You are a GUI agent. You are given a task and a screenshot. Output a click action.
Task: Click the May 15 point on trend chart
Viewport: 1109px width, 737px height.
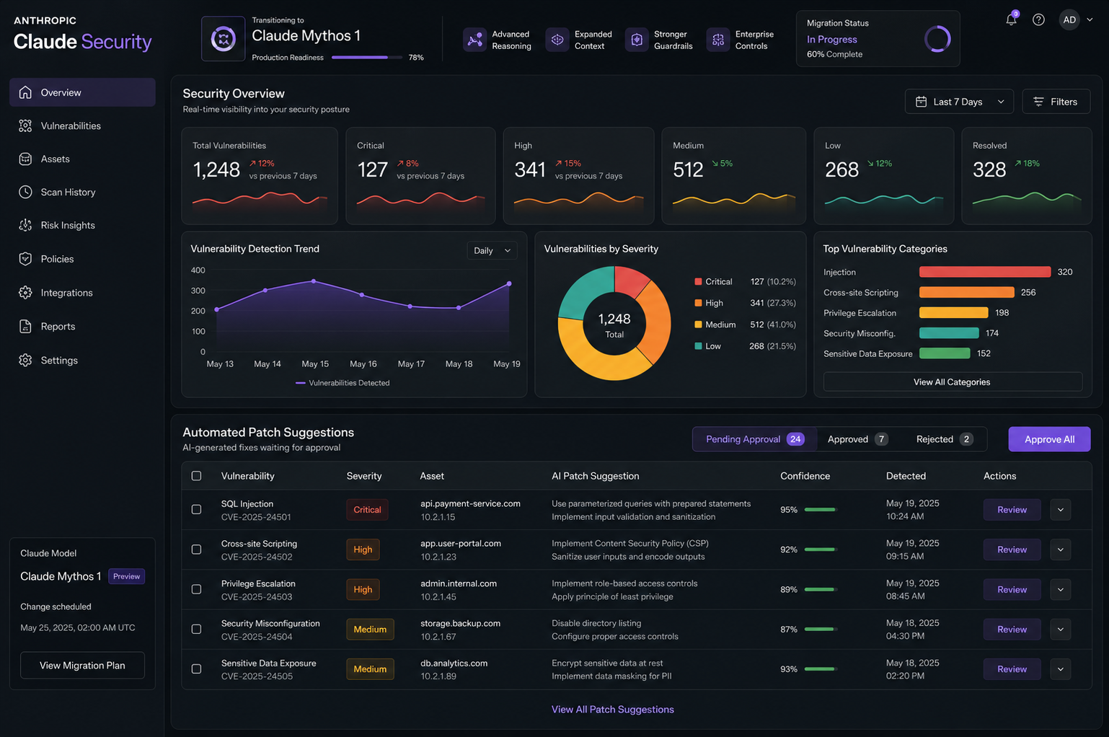[314, 281]
